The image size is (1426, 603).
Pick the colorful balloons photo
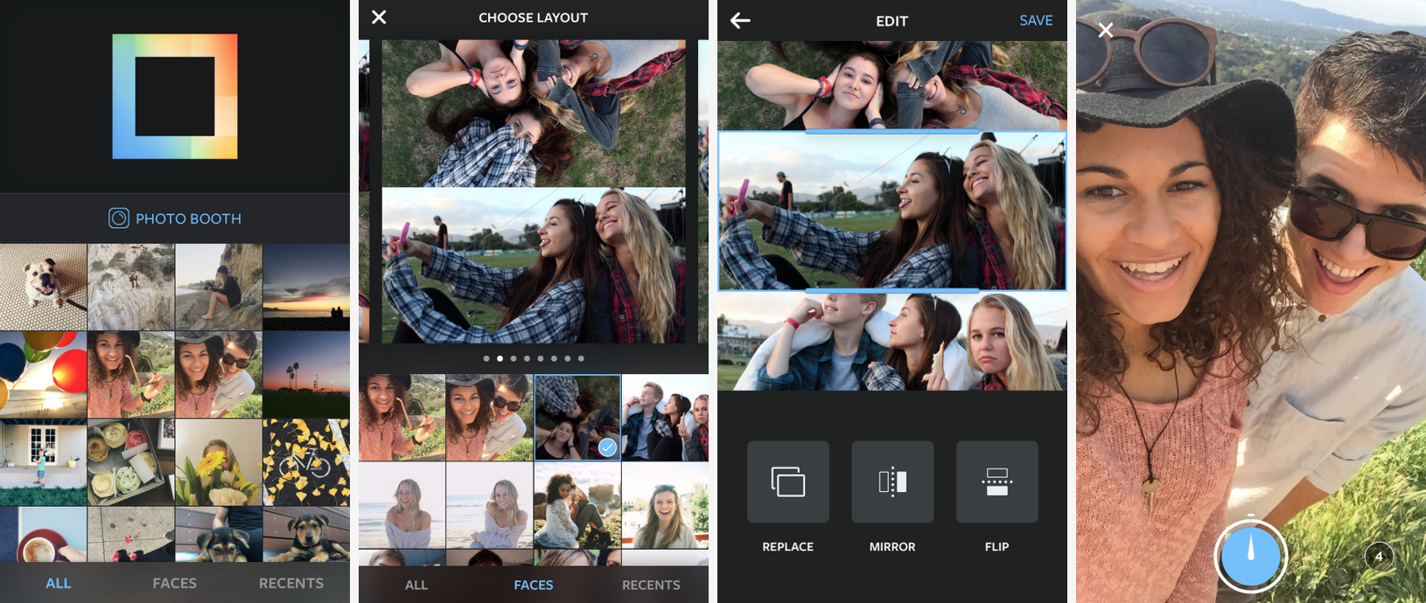(43, 374)
